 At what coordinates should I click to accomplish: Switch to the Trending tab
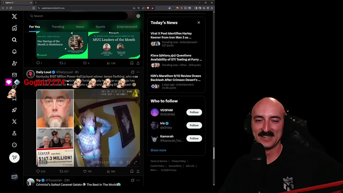[58, 27]
